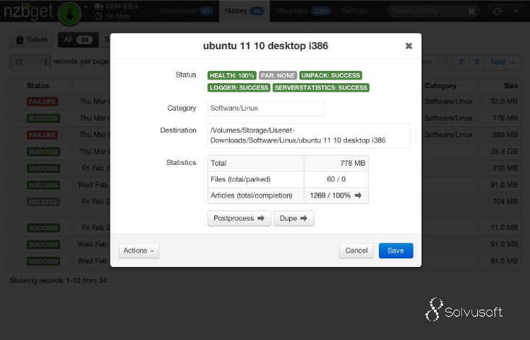
Task: Check the DELETED row checkbox
Action: coord(17,202)
